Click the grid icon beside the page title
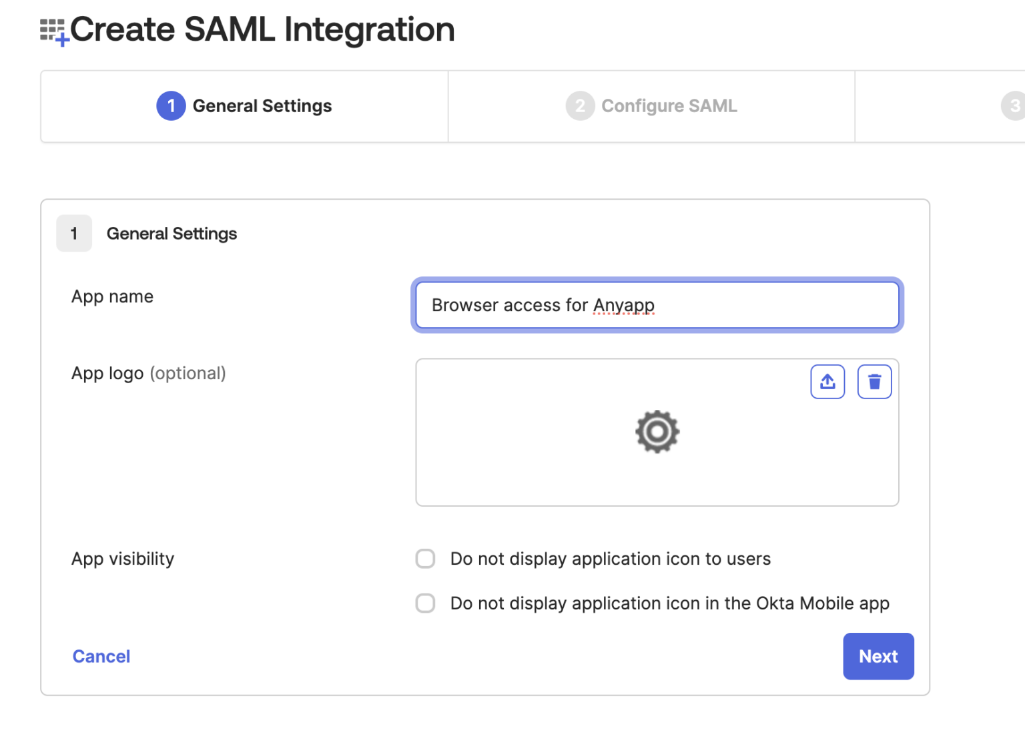The image size is (1025, 751). point(52,29)
